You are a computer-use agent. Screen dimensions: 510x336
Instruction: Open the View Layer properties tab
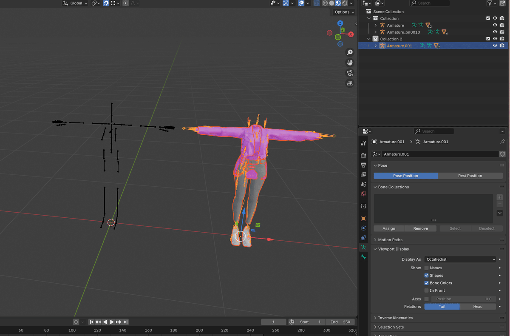tap(363, 175)
